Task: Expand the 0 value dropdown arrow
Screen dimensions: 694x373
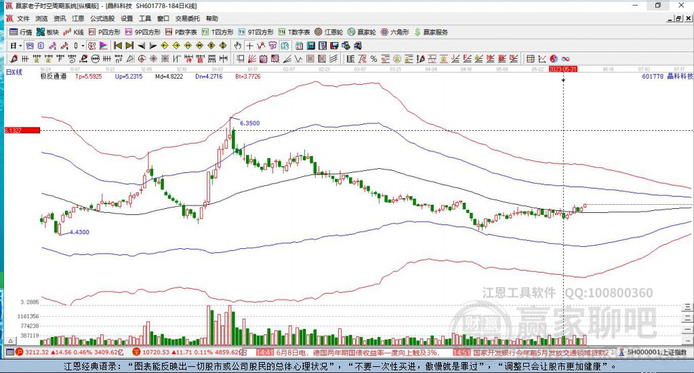Action: pos(83,45)
